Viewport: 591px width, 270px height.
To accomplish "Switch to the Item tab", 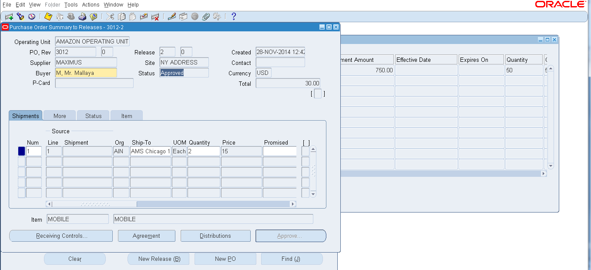I will [127, 116].
